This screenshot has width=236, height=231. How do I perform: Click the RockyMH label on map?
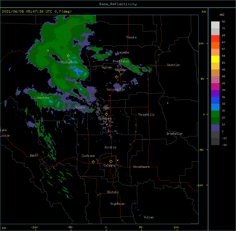tap(67, 62)
